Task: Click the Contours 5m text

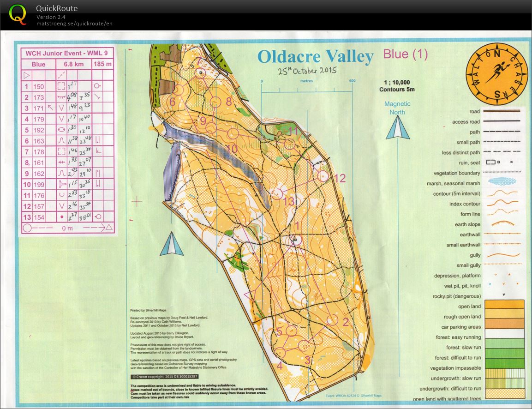Action: 397,90
